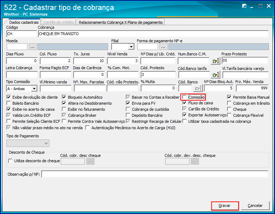The height and width of the screenshot is (214, 275).
Task: Focus the Moeda code field
Action: tap(17, 47)
